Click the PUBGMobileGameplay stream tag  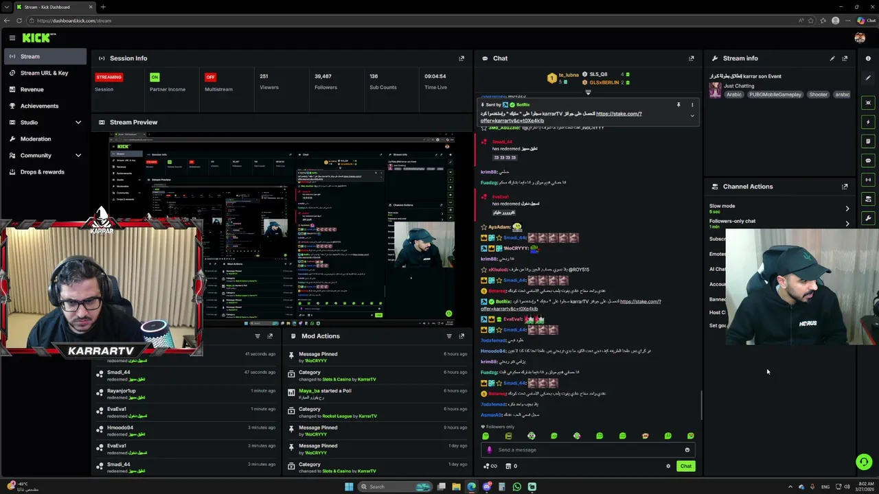click(775, 95)
